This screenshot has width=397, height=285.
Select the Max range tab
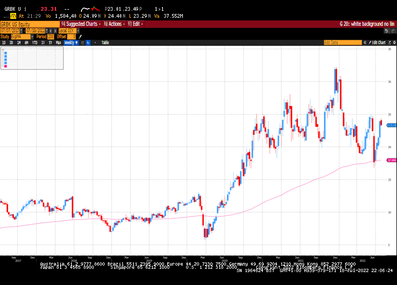click(x=58, y=43)
